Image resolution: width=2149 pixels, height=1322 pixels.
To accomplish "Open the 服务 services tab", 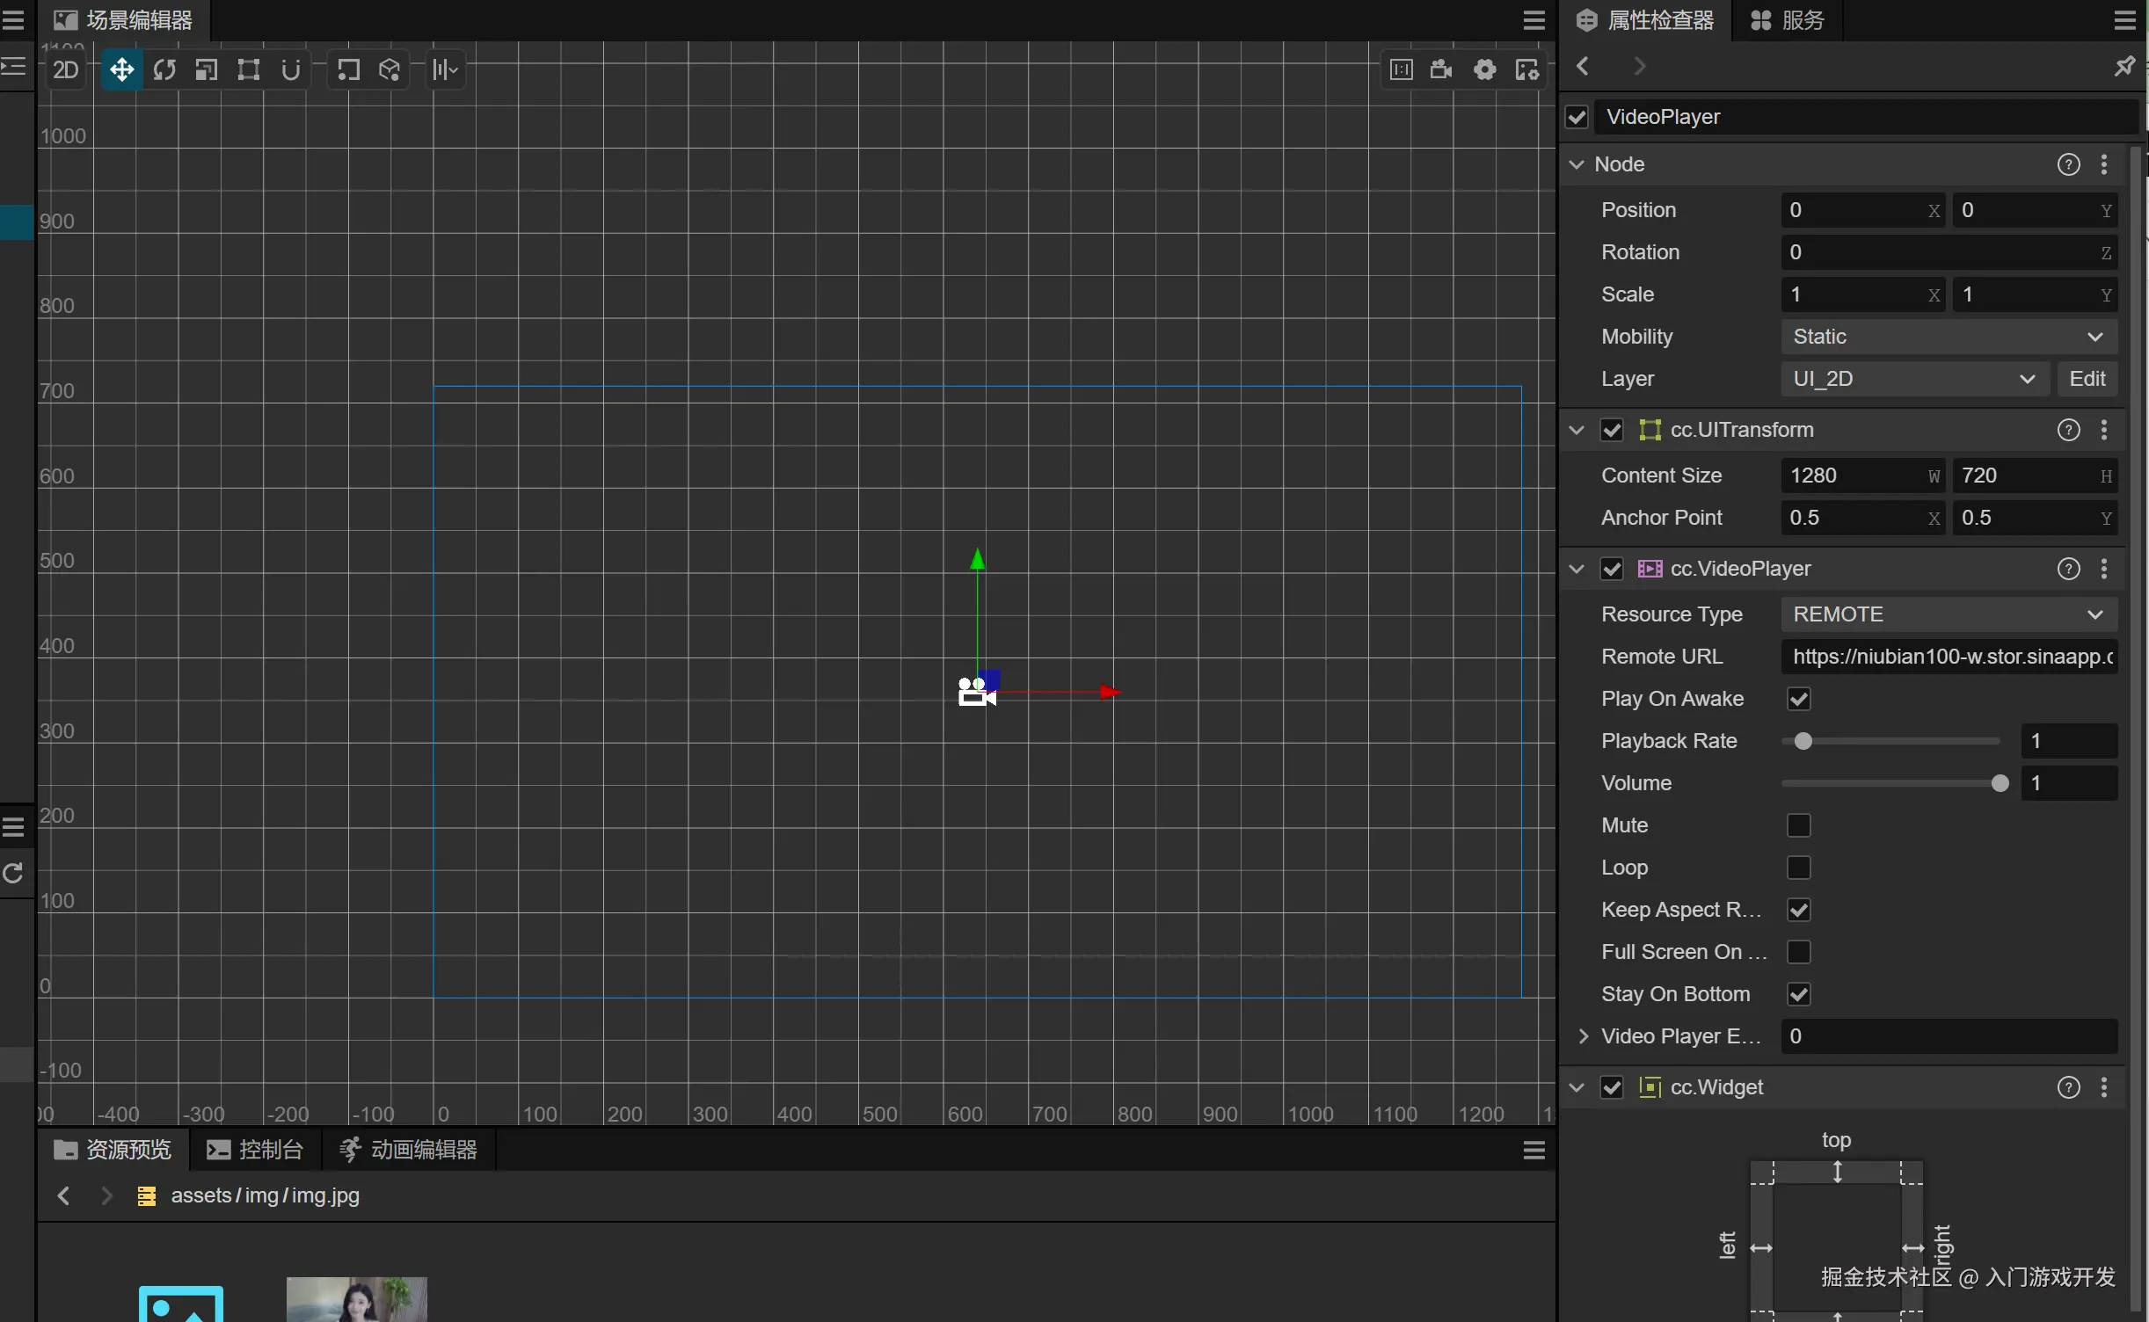I will tap(1788, 20).
